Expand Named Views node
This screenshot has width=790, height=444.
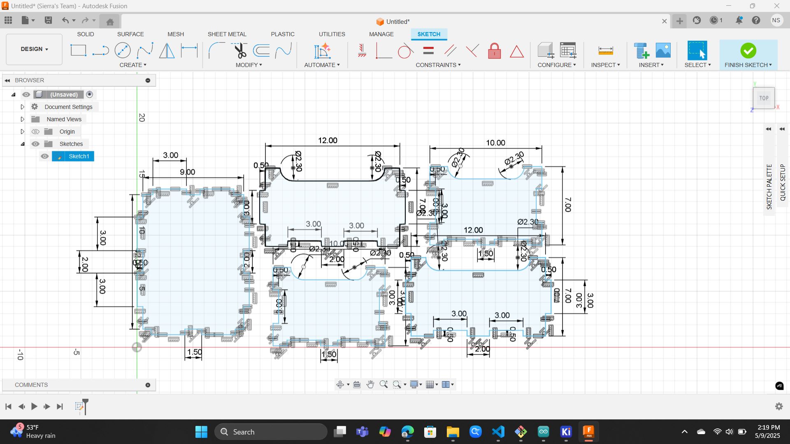tap(23, 119)
